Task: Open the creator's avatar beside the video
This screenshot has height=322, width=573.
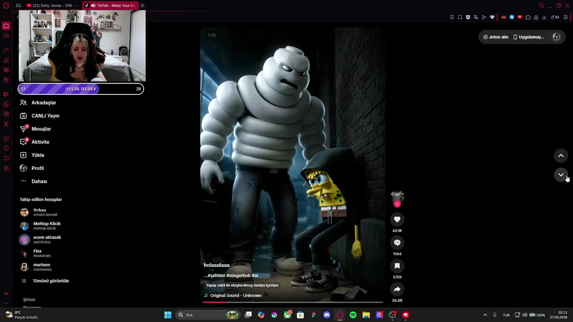Action: pyautogui.click(x=397, y=196)
